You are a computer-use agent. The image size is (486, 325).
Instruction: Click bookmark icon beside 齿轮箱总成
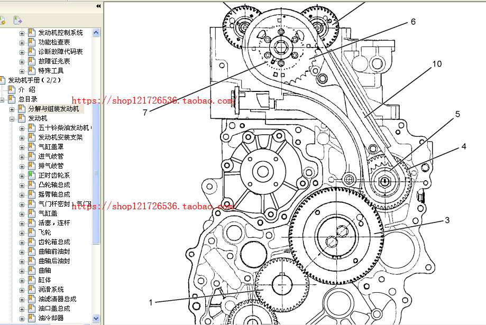32,242
